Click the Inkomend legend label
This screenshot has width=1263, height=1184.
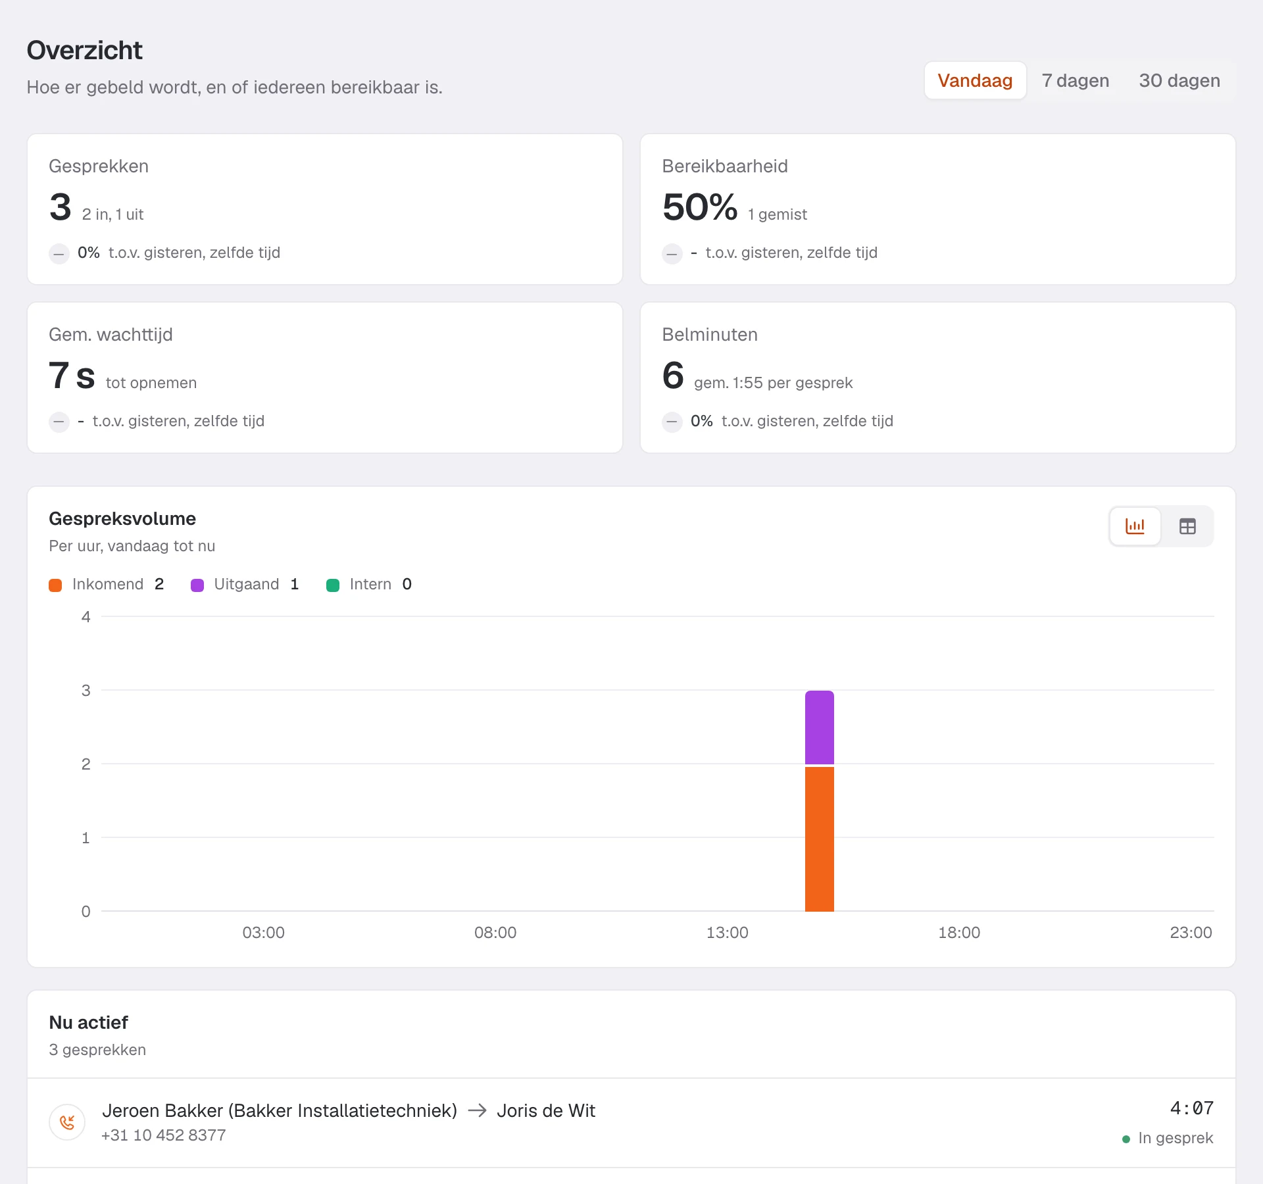pyautogui.click(x=108, y=584)
